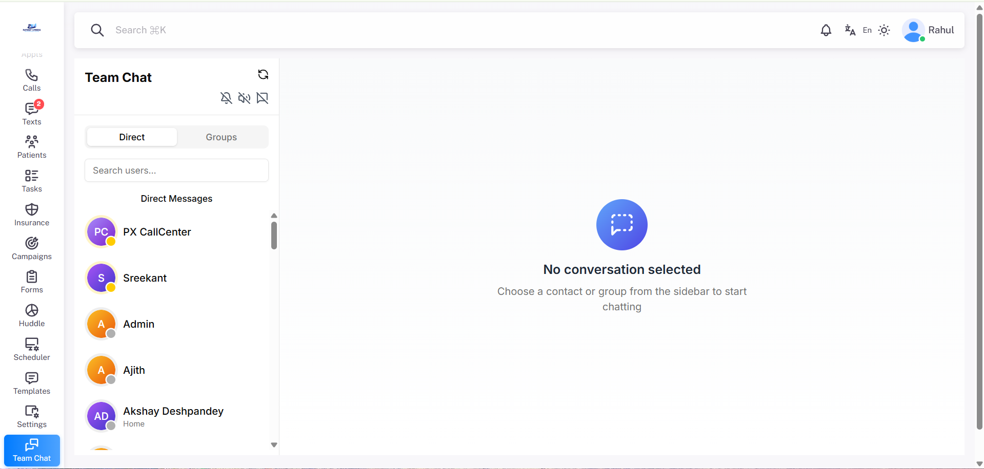Screen dimensions: 984x469
Task: Open the PX CallCenter conversation
Action: 157,232
